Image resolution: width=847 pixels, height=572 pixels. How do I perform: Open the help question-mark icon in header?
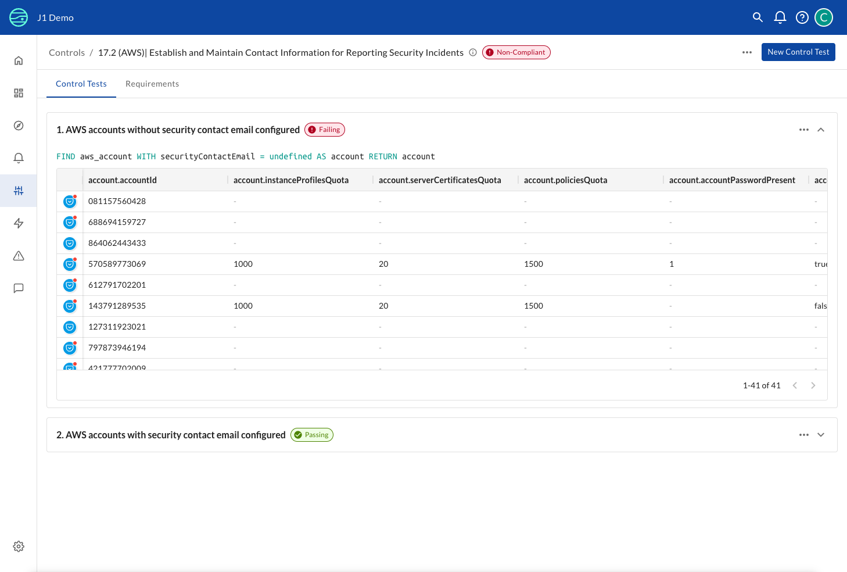click(802, 17)
